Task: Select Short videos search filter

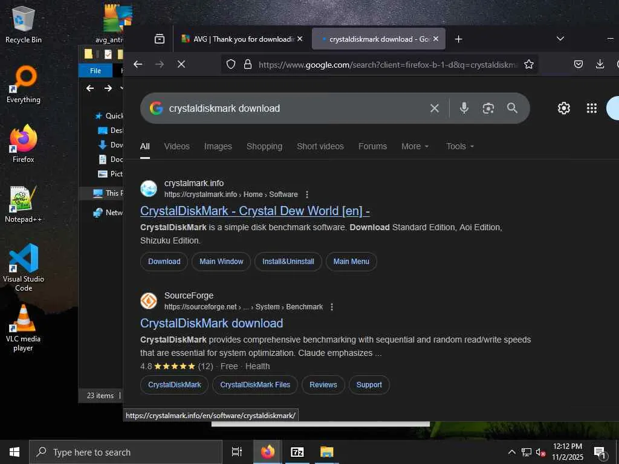Action: (x=320, y=146)
